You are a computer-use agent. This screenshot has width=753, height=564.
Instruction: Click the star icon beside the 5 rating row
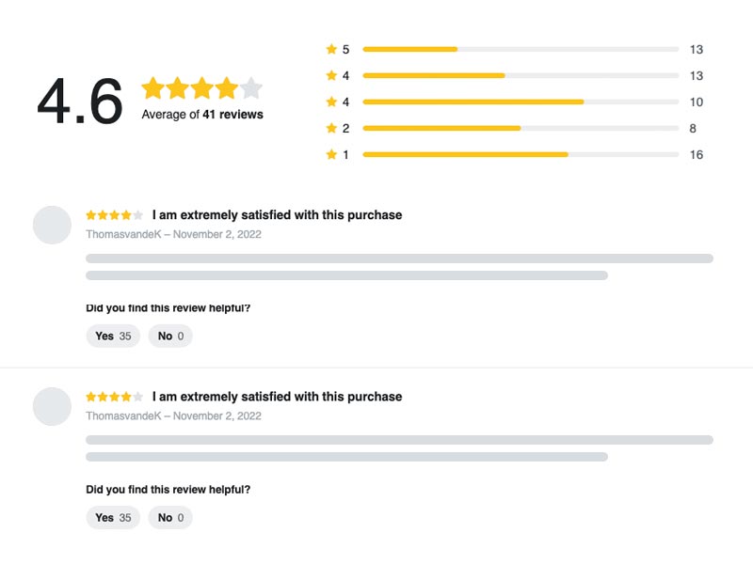point(331,49)
